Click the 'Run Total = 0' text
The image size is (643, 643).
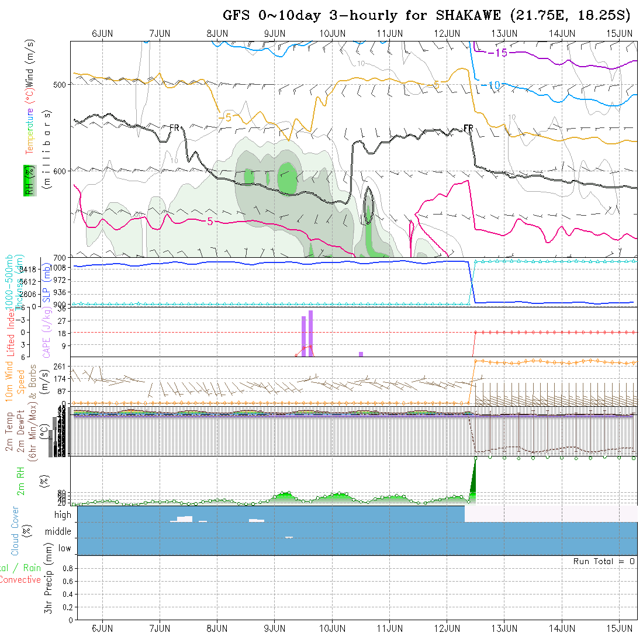click(x=604, y=561)
